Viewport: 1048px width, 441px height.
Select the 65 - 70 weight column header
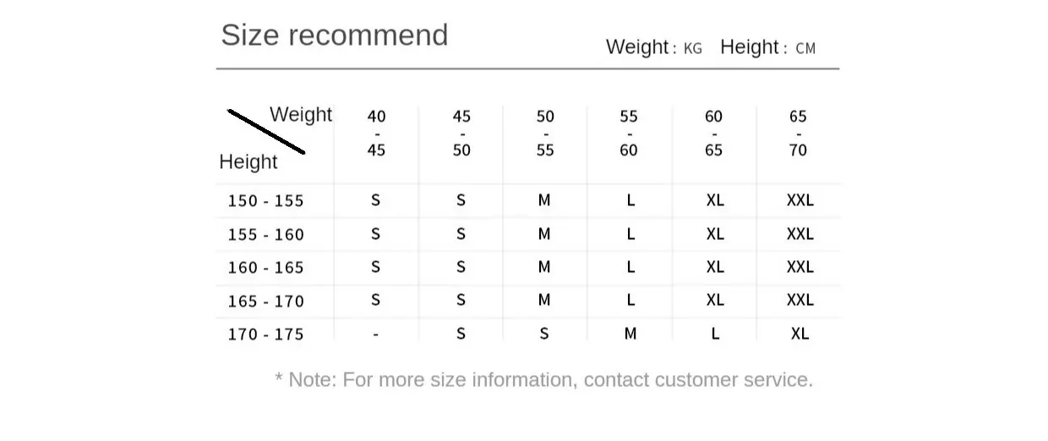[x=798, y=133]
